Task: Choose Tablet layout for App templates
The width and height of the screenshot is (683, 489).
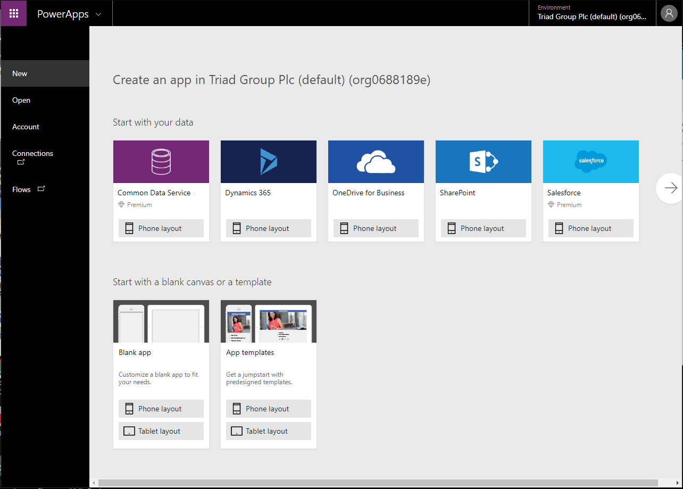Action: pos(269,431)
